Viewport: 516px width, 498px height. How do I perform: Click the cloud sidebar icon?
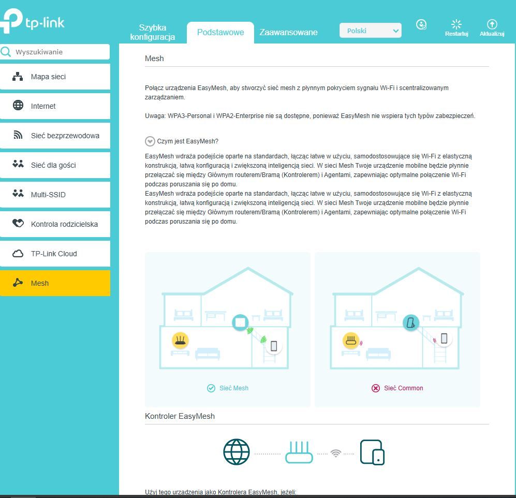click(x=18, y=254)
